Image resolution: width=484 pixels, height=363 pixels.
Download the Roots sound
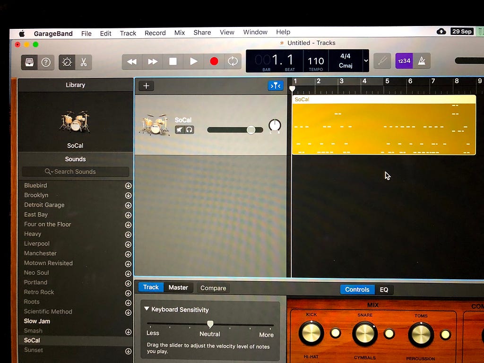(x=129, y=303)
